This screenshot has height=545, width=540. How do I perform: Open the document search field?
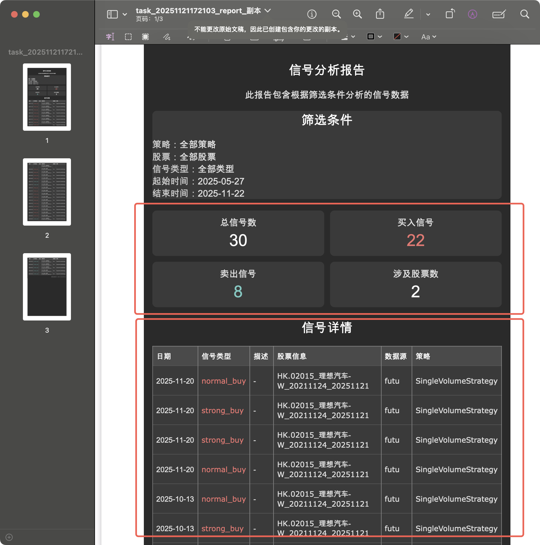pos(525,14)
